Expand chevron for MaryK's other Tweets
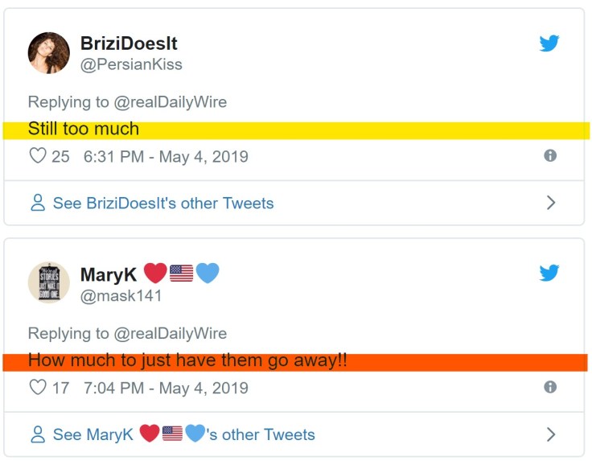Viewport: 592px width, 461px height. pyautogui.click(x=551, y=434)
